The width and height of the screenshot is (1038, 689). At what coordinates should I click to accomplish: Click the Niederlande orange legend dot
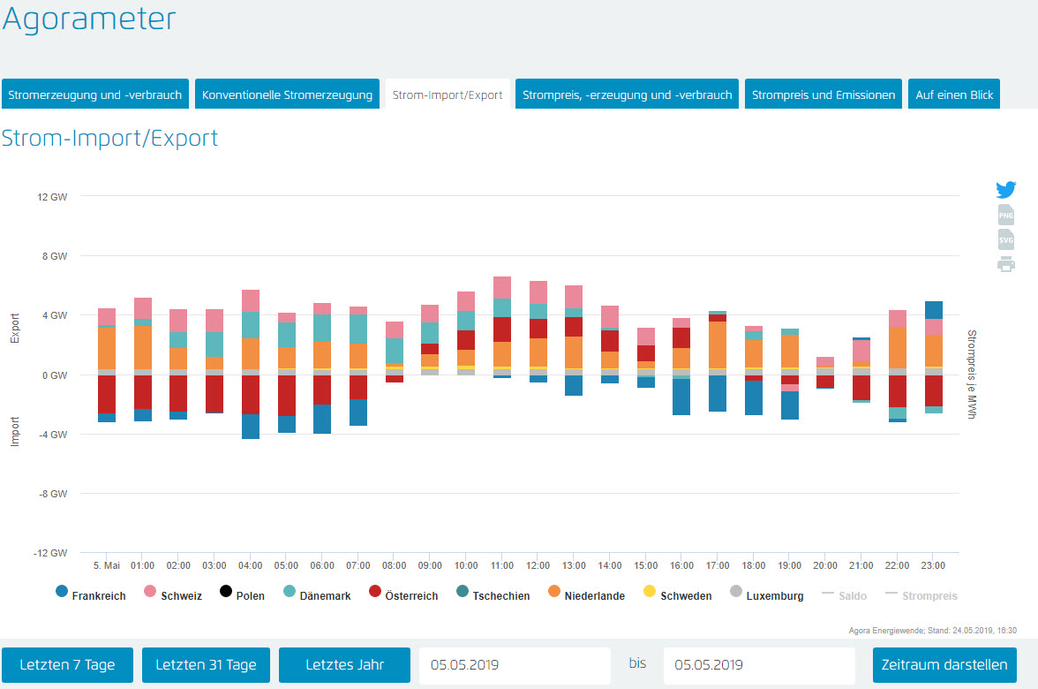pyautogui.click(x=554, y=591)
